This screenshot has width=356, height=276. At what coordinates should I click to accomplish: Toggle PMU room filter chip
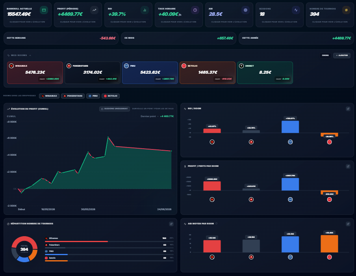pos(93,96)
